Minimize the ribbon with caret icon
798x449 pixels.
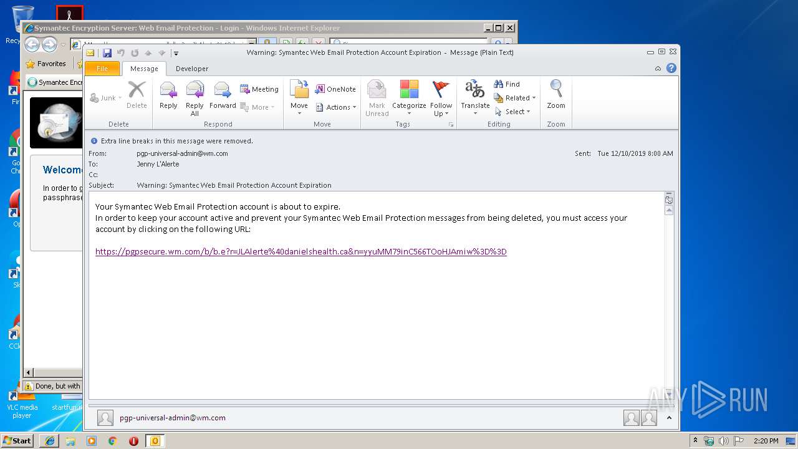[658, 69]
